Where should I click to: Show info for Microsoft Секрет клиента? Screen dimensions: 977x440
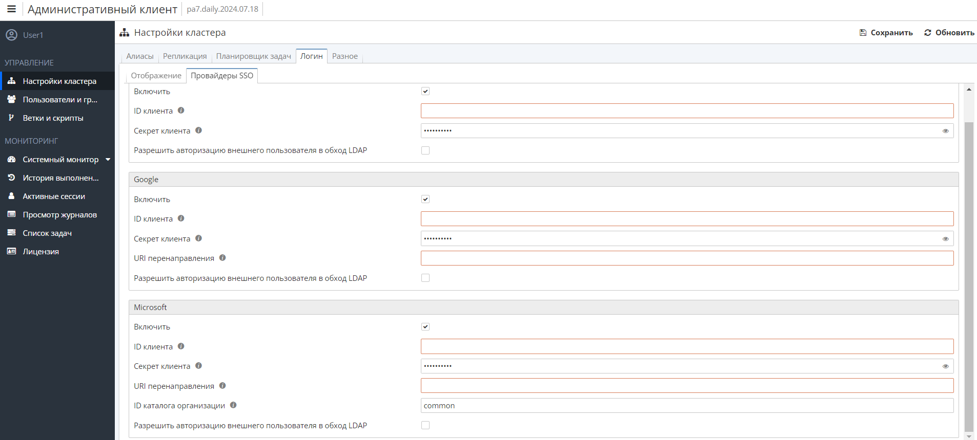(198, 366)
